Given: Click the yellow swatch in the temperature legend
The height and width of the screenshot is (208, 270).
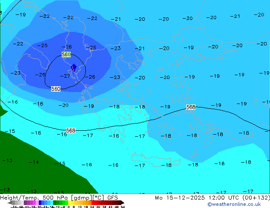Looking at the screenshot, I should [x=70, y=202].
